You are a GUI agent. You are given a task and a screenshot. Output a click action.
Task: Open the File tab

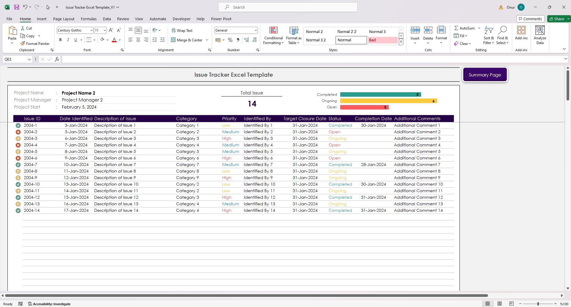coord(9,19)
